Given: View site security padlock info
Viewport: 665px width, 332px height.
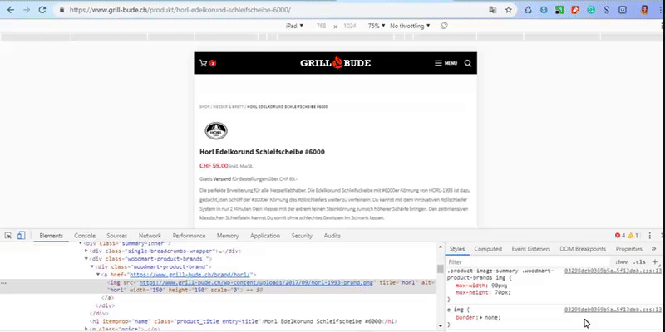Looking at the screenshot, I should [62, 10].
